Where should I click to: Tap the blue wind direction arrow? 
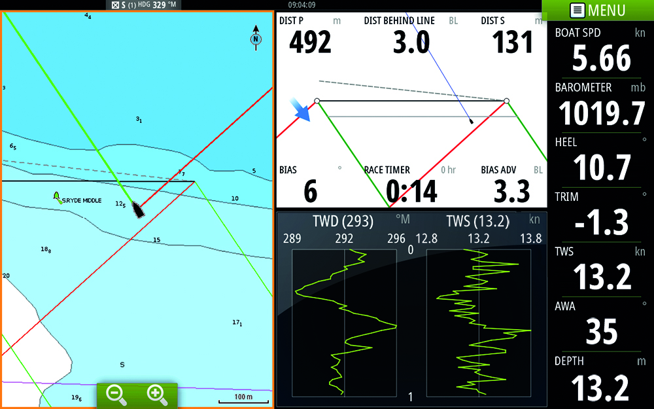301,109
